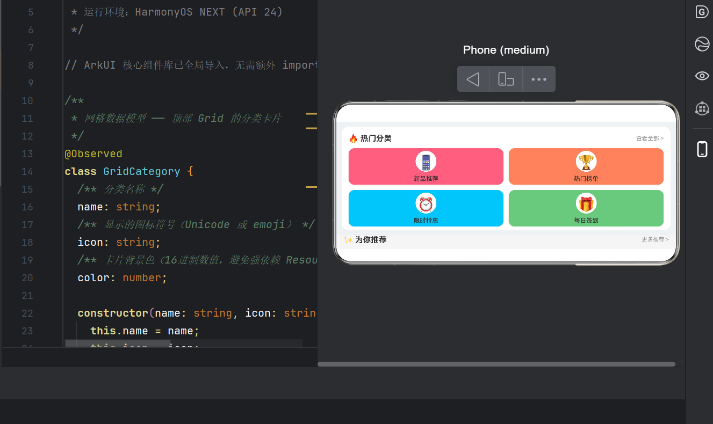
Task: Select the phone device icon in right sidebar
Action: click(702, 149)
